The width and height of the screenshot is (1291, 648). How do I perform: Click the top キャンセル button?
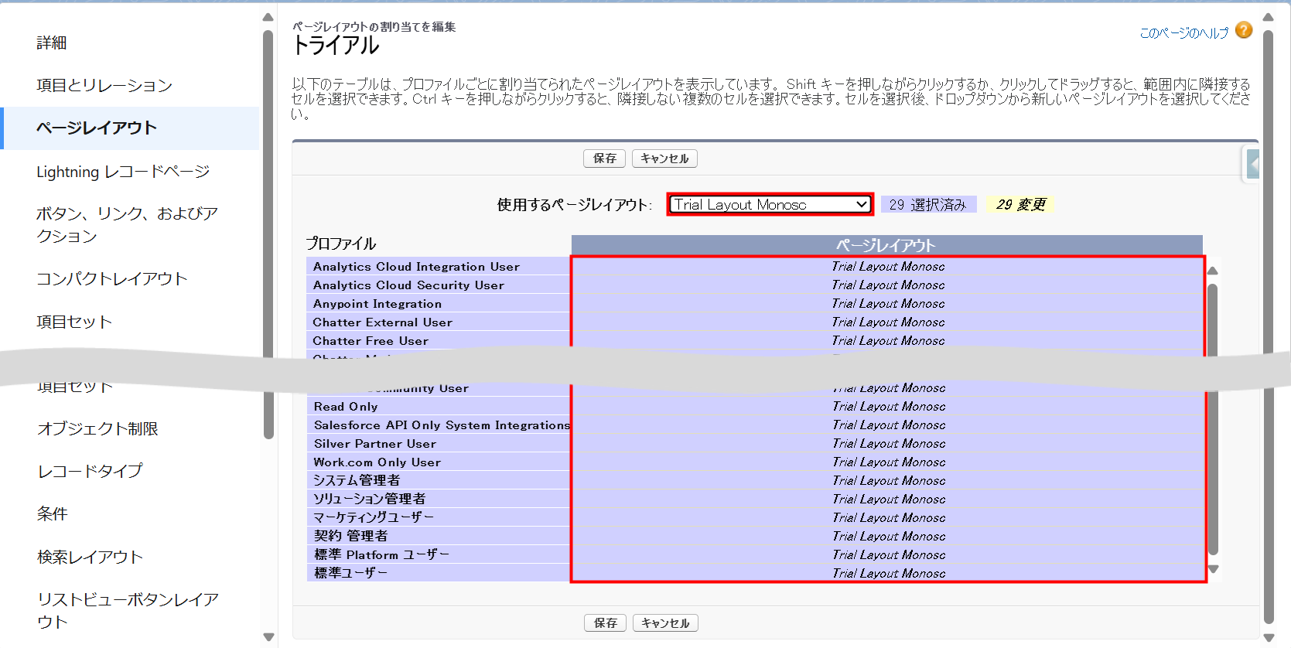click(664, 159)
